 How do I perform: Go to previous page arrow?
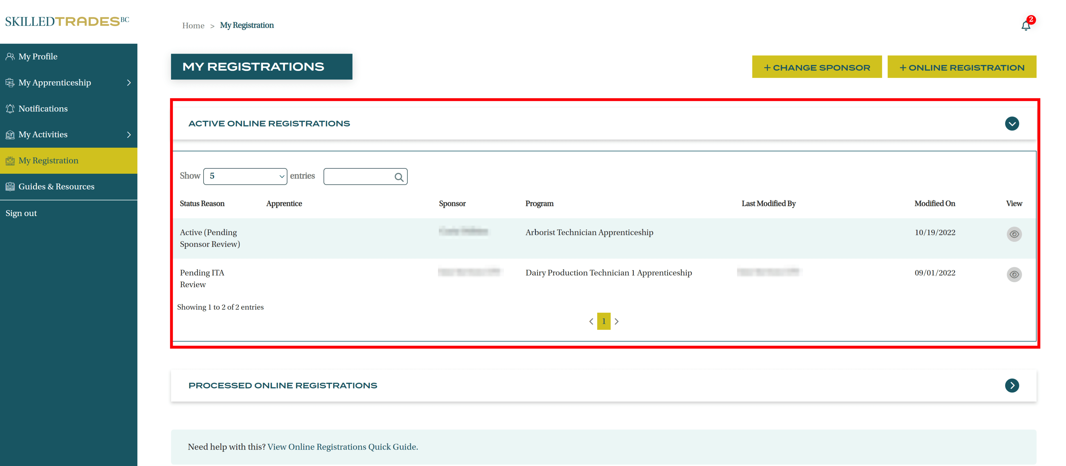point(591,321)
